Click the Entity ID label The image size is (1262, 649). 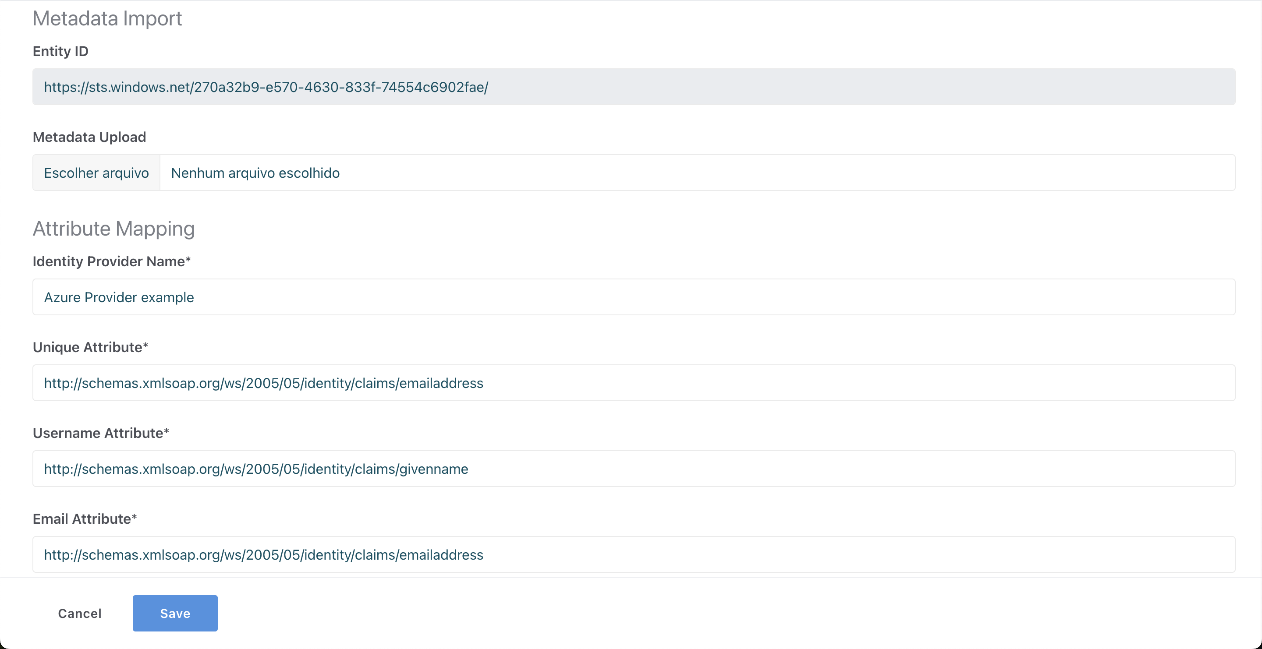60,51
